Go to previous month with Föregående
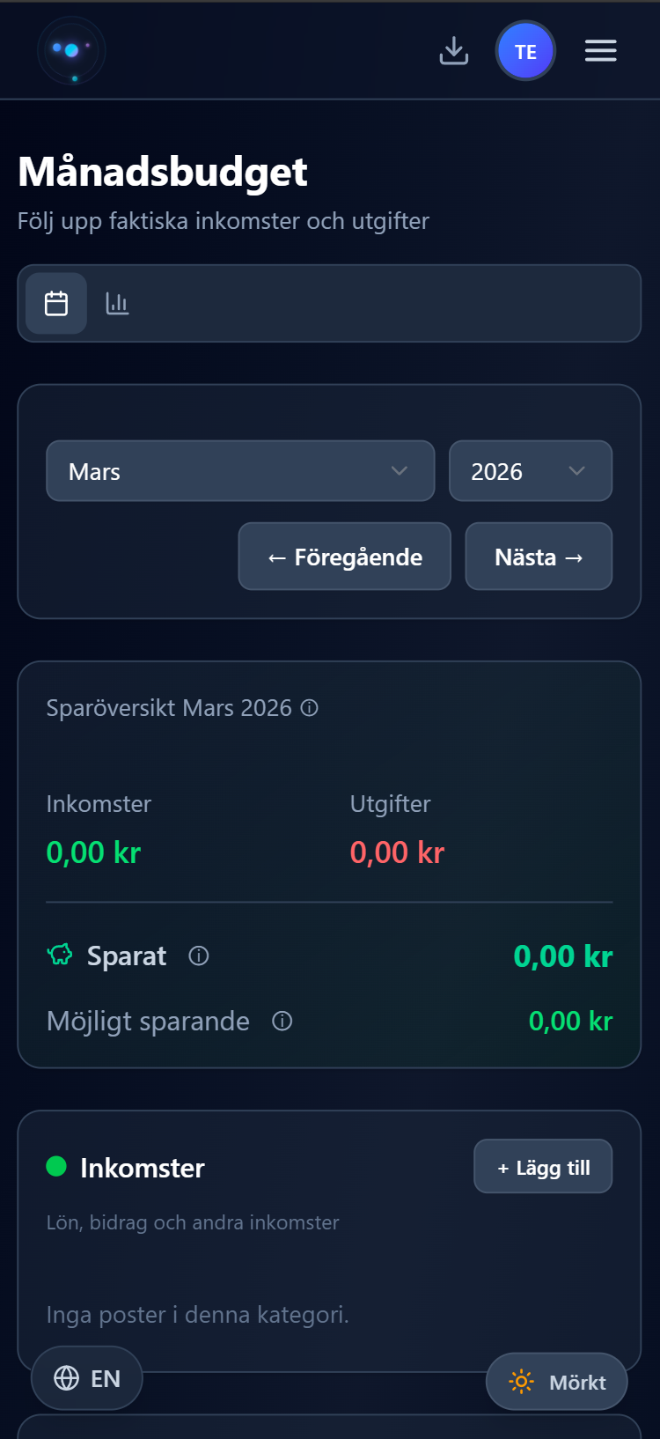Image resolution: width=660 pixels, height=1439 pixels. 344,557
